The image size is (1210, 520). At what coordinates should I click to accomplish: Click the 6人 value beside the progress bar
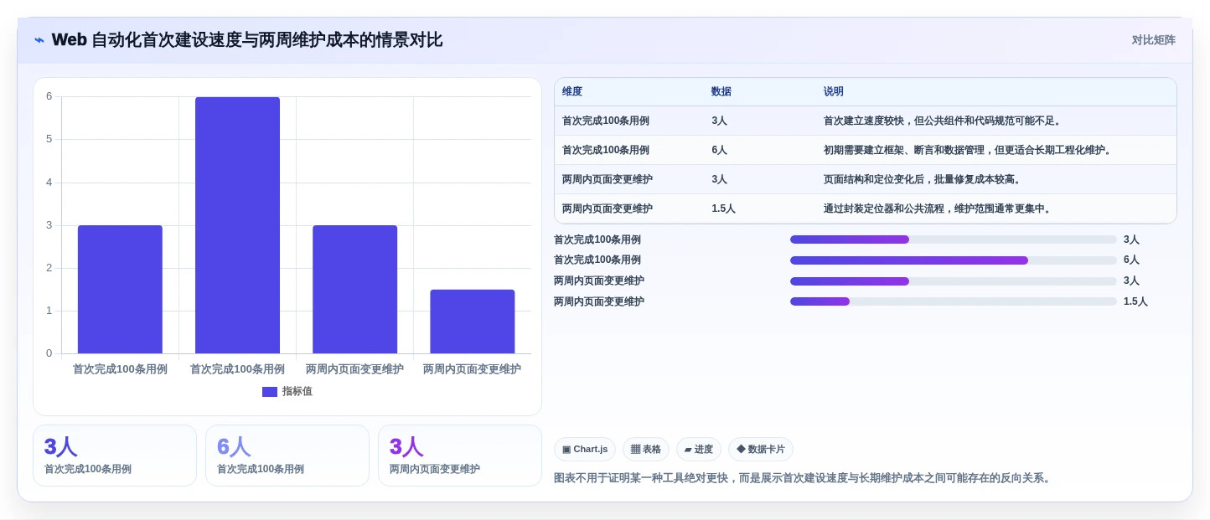1131,260
